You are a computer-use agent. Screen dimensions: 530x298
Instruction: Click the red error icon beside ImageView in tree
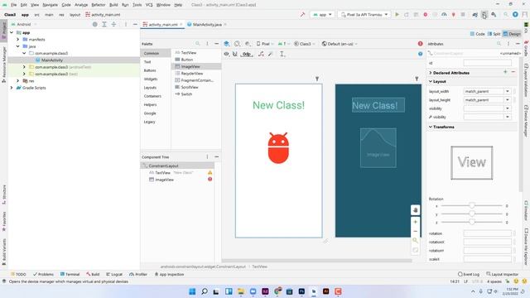pos(210,179)
